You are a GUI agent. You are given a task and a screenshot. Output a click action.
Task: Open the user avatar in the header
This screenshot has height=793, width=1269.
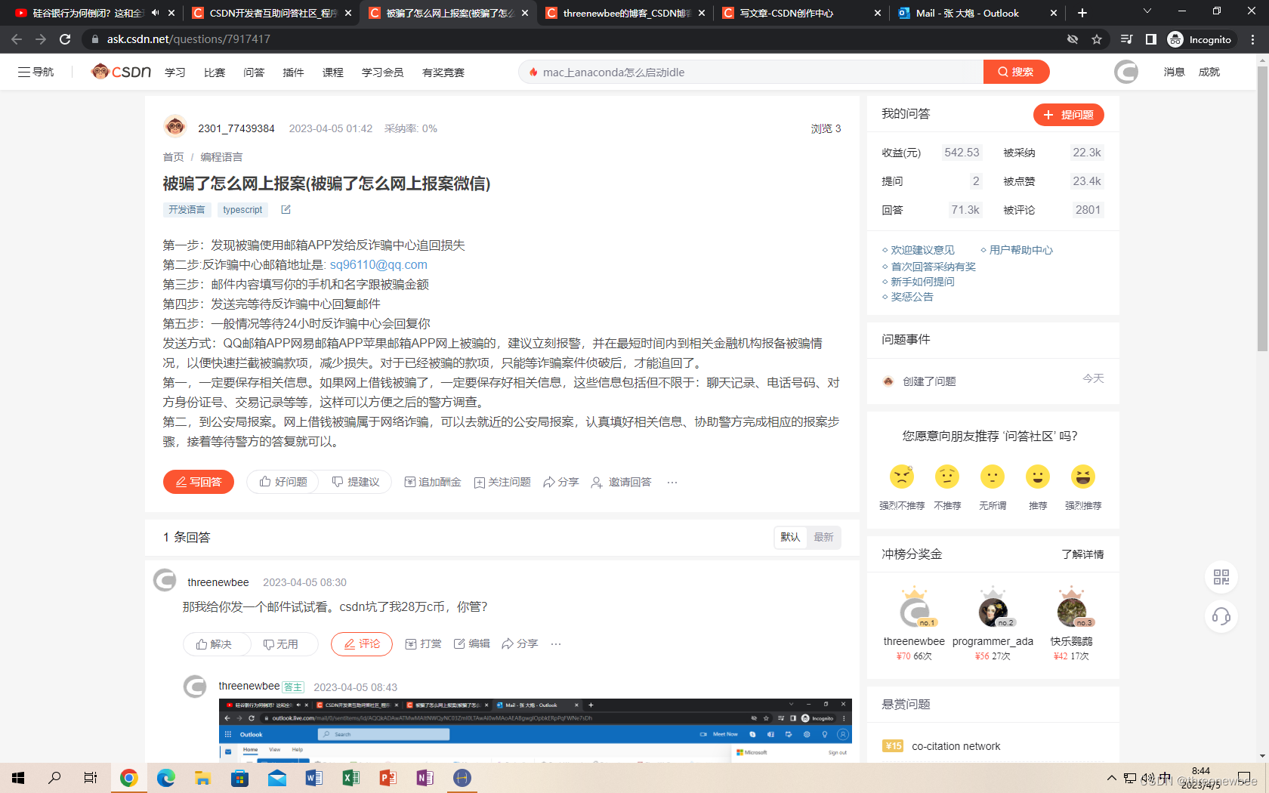(1125, 72)
